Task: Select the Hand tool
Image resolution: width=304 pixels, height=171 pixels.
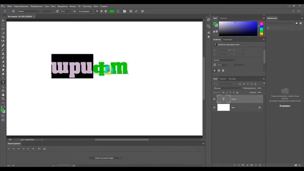Action: pyautogui.click(x=3, y=95)
